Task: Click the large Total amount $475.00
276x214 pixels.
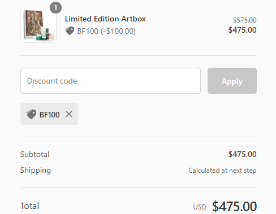Action: click(235, 207)
